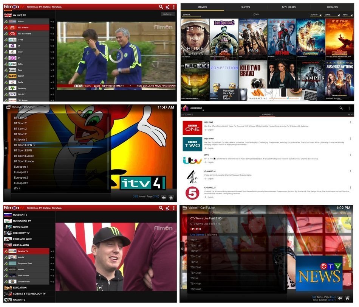This screenshot has width=359, height=307.
Task: Click the refresh 45% sync icon
Action: tap(255, 14)
